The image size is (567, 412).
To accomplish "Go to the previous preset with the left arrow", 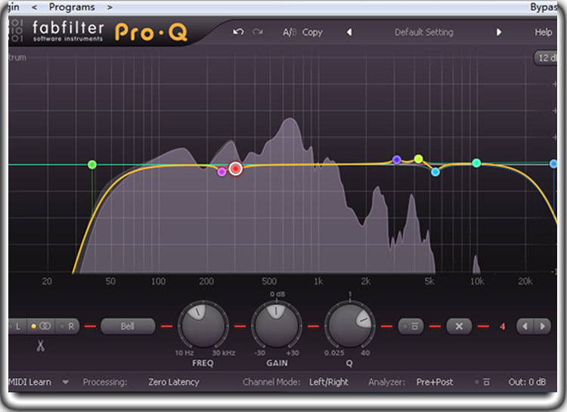I will 349,33.
